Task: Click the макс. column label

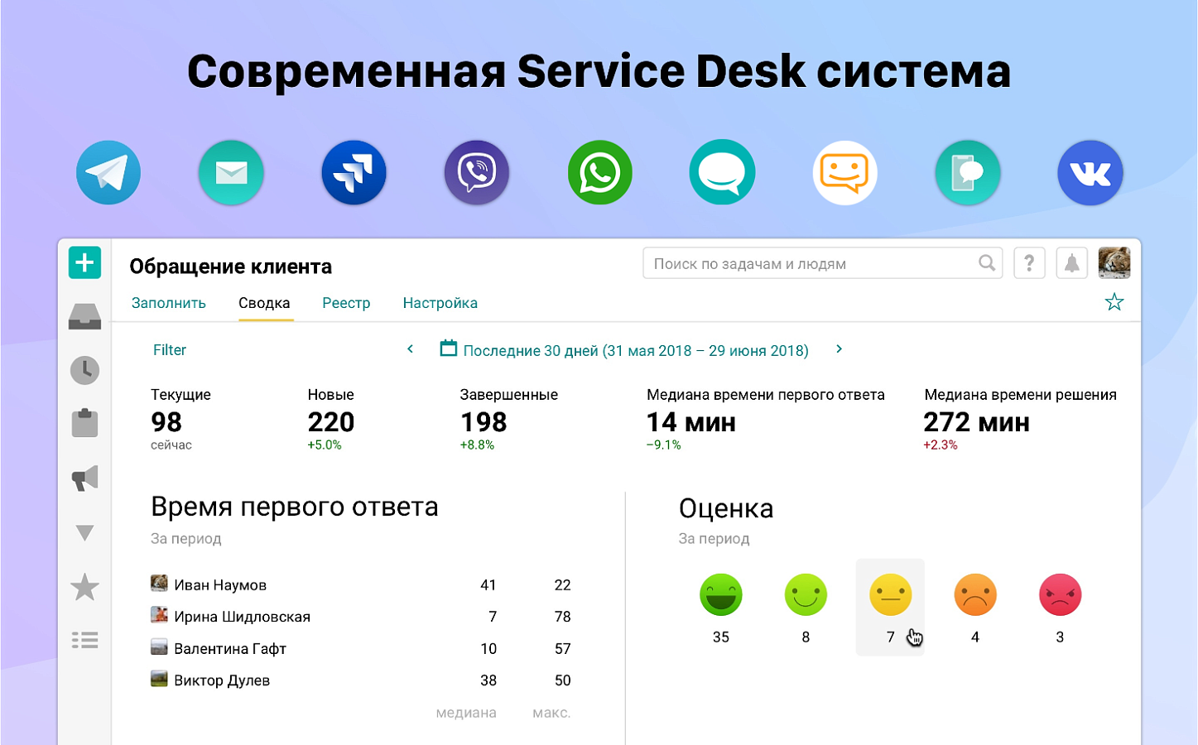Action: pos(551,713)
